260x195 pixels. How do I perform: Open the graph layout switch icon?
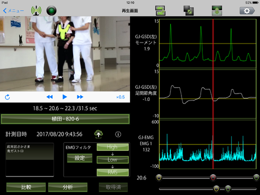160,11
